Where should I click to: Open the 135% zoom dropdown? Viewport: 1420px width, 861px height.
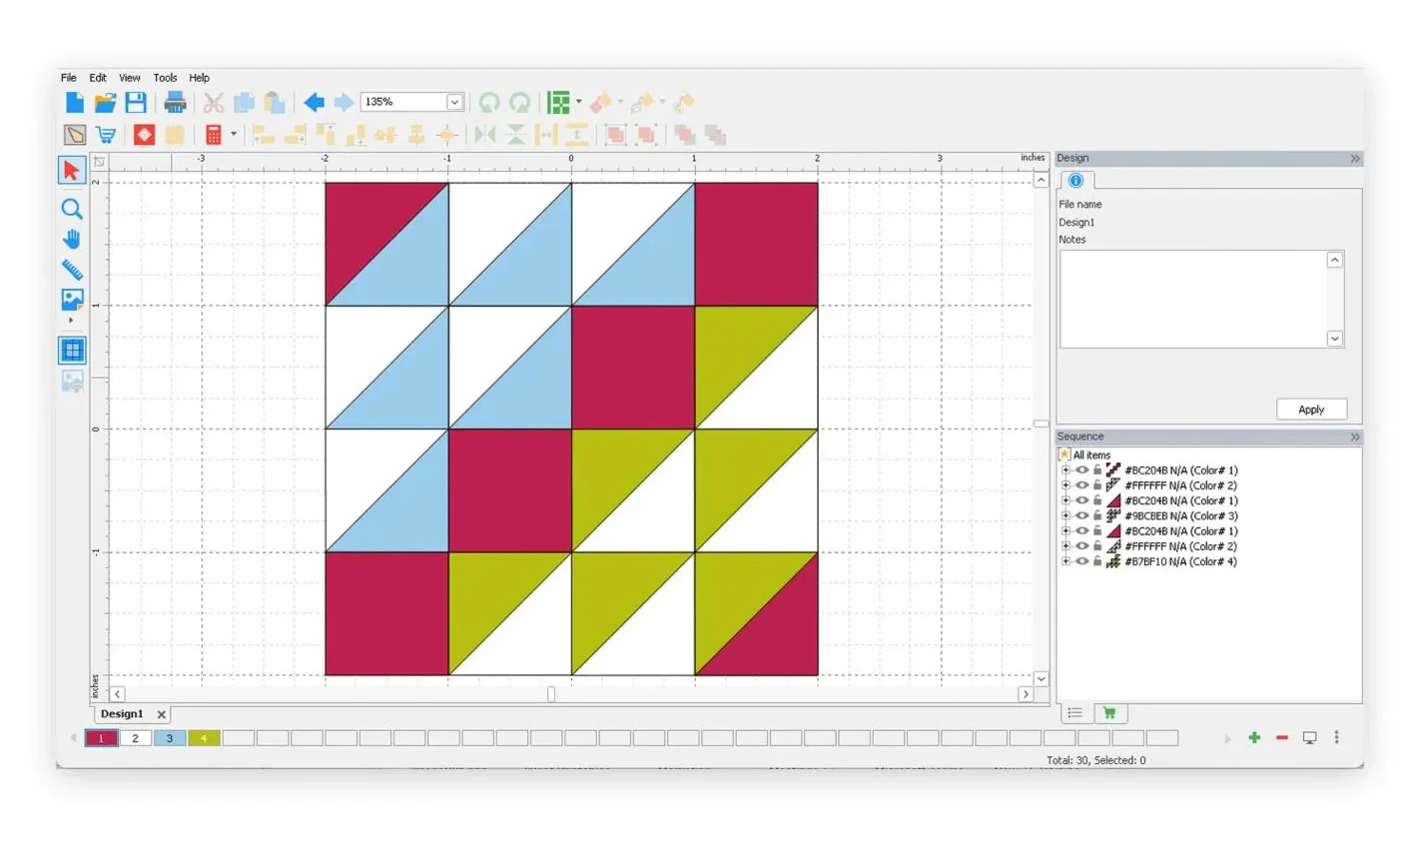pos(454,102)
